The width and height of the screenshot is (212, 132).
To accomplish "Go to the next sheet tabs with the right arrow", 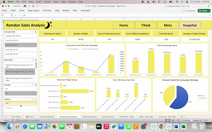I will pyautogui.click(x=6, y=117).
